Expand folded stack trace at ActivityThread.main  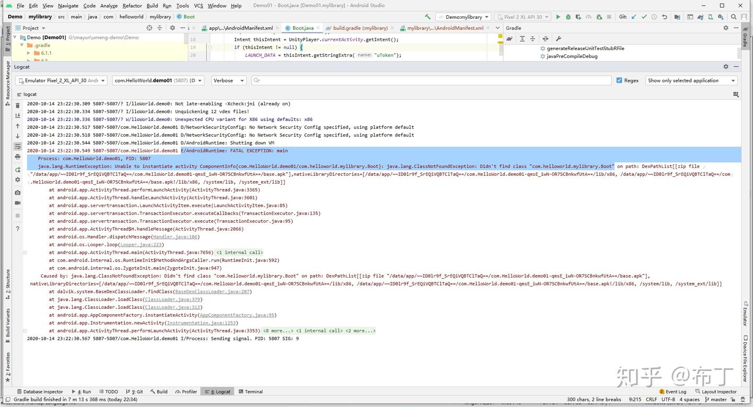(25, 253)
